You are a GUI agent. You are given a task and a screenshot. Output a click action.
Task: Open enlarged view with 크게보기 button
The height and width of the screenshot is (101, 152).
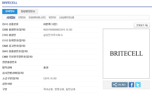pos(142,25)
